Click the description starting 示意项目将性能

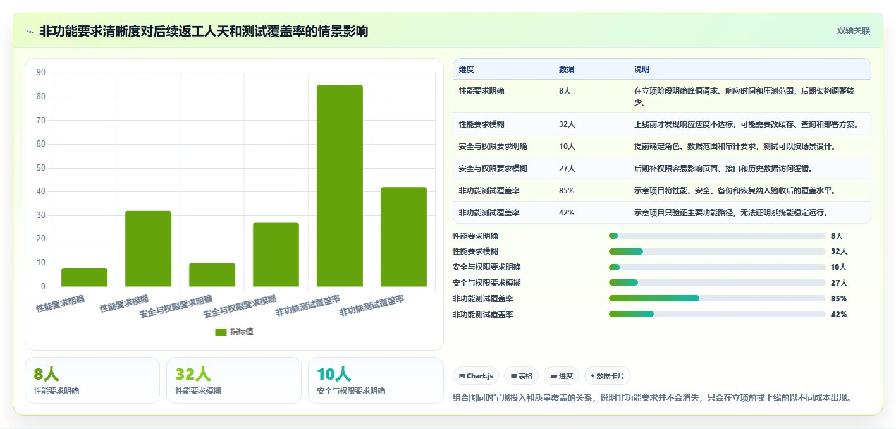tap(735, 191)
